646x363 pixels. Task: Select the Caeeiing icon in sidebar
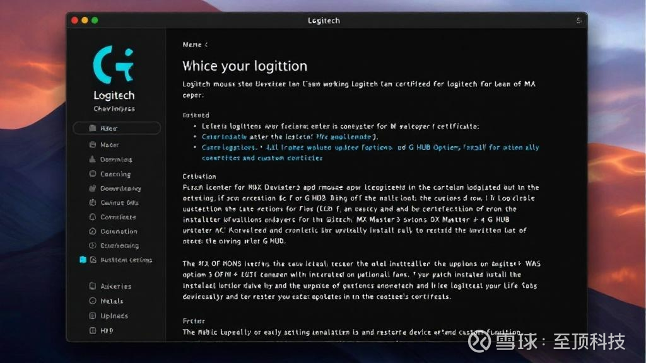point(92,174)
